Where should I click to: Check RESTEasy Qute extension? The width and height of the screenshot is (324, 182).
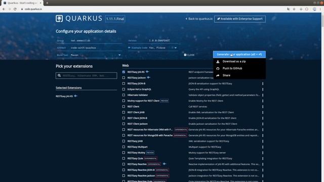tap(124, 158)
